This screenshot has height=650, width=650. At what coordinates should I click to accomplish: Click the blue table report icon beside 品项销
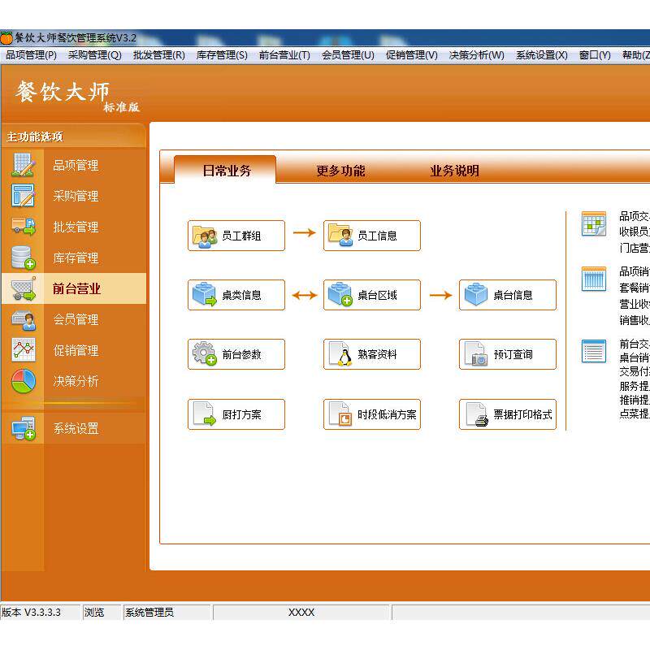pos(594,279)
